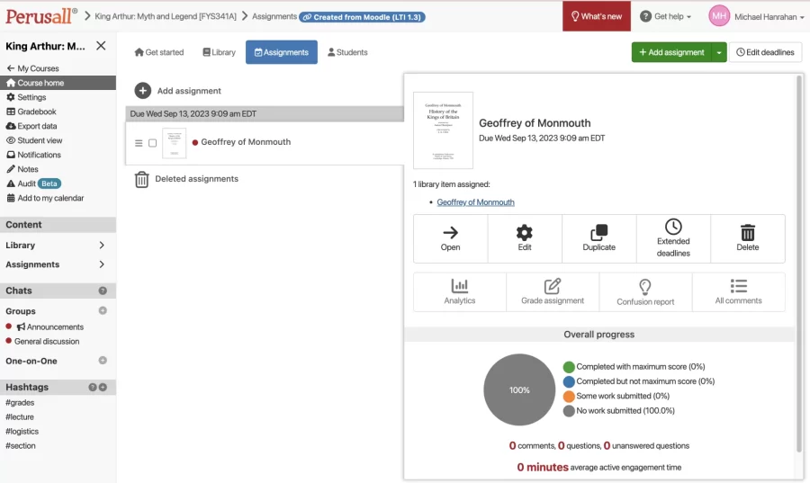Click green Completed maximum score swatch
This screenshot has width=810, height=483.
click(x=569, y=367)
